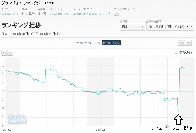Click the アプリフランチャイズ header label
The image size is (196, 133).
125,10
